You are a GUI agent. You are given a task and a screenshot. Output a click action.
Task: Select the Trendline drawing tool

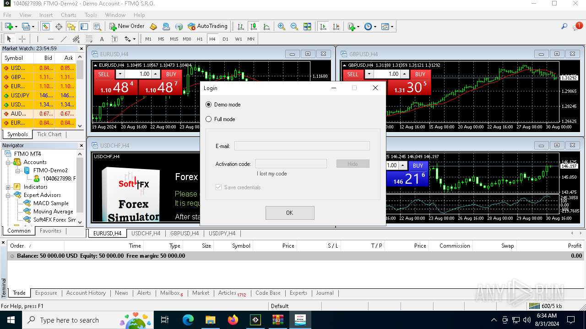click(63, 39)
